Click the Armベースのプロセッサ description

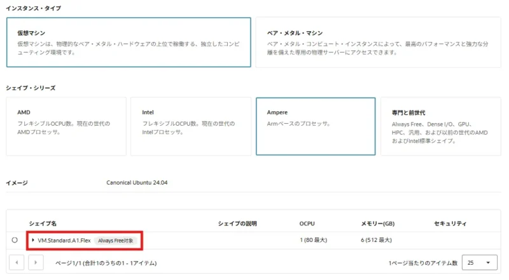pos(298,124)
